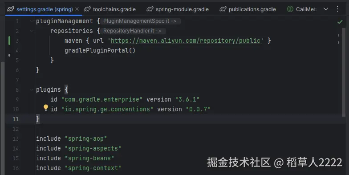The height and width of the screenshot is (175, 349).
Task: Click the "com.gradle.enterprise" plugin id string
Action: click(101, 100)
